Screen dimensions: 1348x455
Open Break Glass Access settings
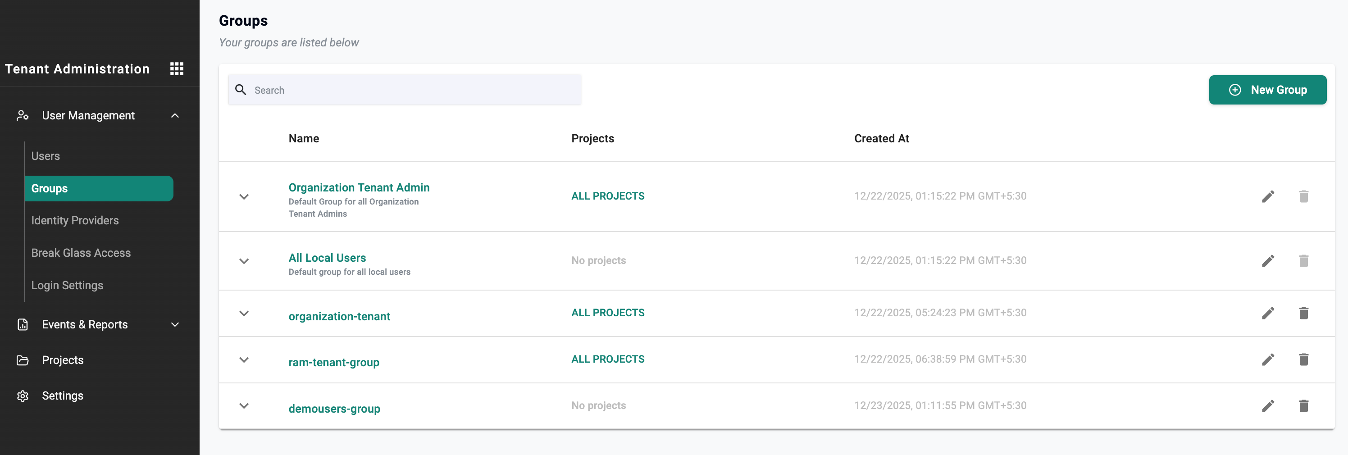(x=81, y=253)
